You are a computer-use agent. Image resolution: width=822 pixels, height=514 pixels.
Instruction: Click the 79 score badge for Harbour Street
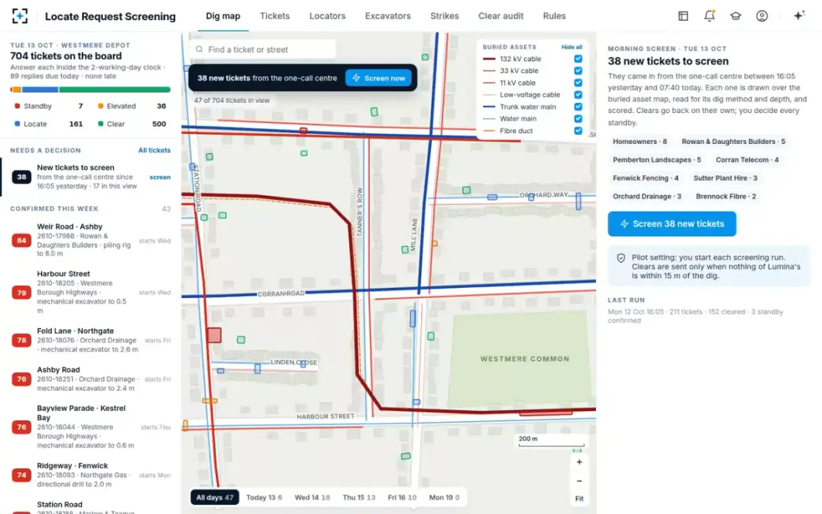pos(22,293)
